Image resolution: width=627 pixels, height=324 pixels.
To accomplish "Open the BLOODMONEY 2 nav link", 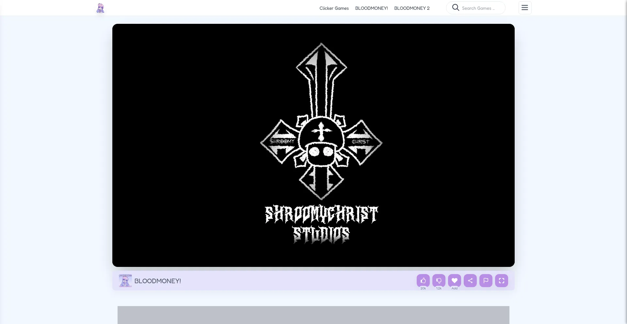I will point(412,8).
